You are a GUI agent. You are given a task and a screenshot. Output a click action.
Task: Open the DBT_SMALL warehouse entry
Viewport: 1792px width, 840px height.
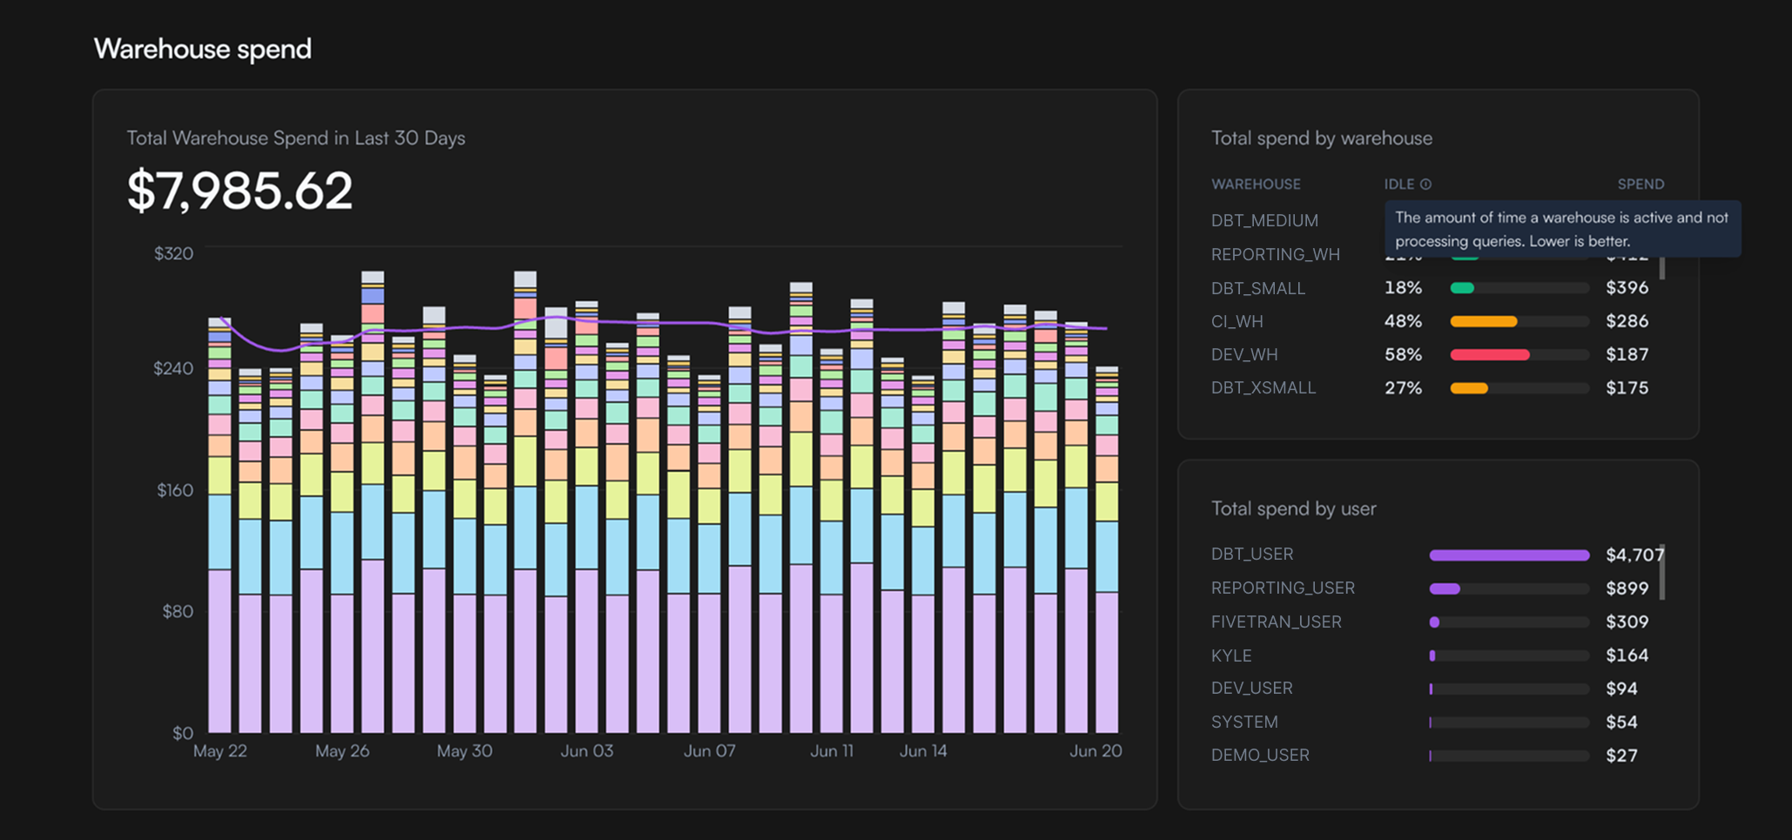pos(1257,288)
